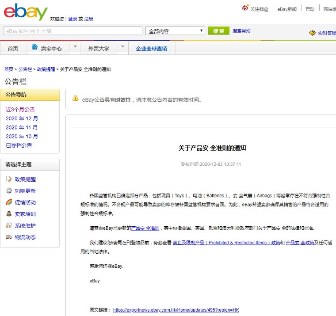Choose the 物流动态 topic link
336x316 pixels.
pos(25,237)
